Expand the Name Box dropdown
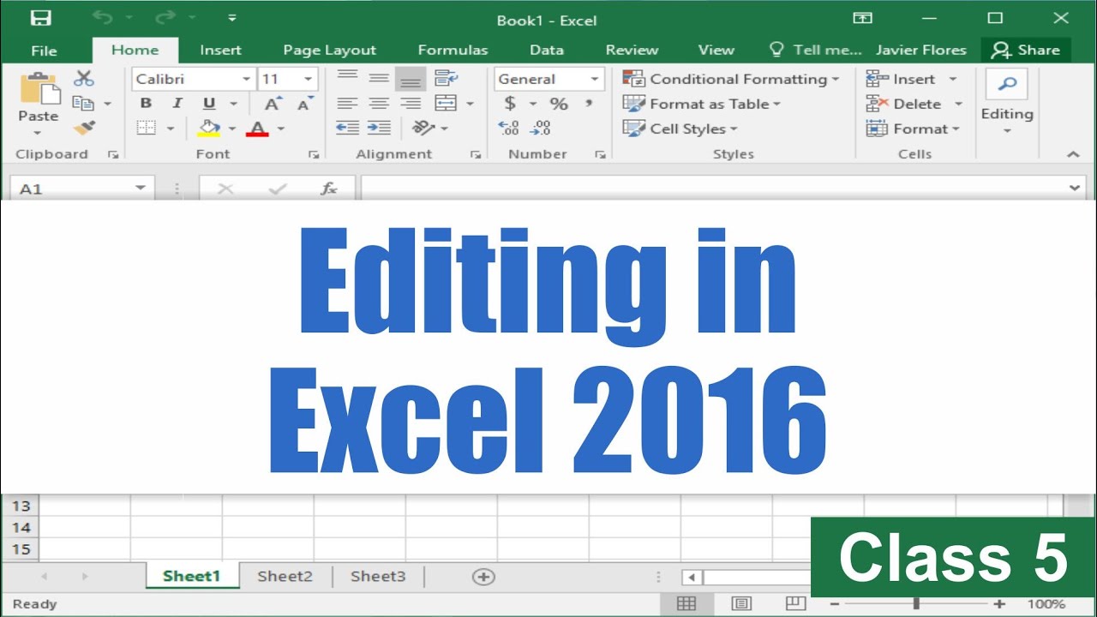 [141, 189]
